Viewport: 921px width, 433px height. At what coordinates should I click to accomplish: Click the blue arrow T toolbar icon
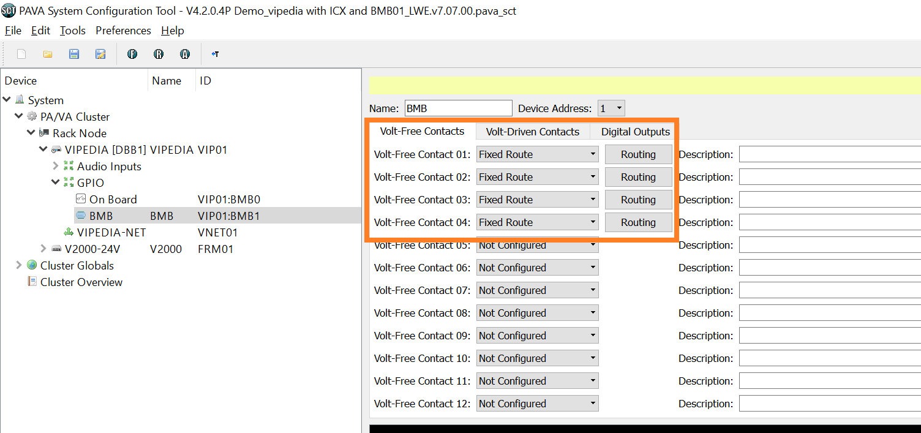(x=215, y=54)
